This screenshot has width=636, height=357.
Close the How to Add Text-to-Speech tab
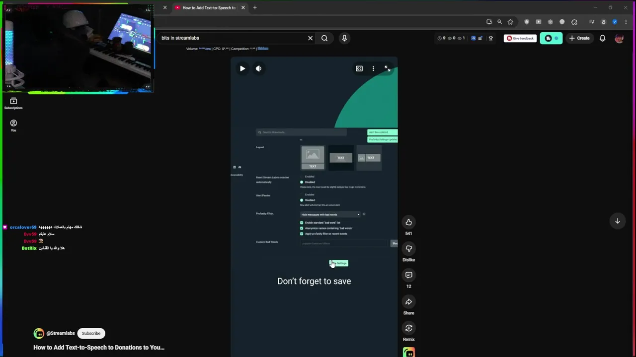tap(243, 7)
